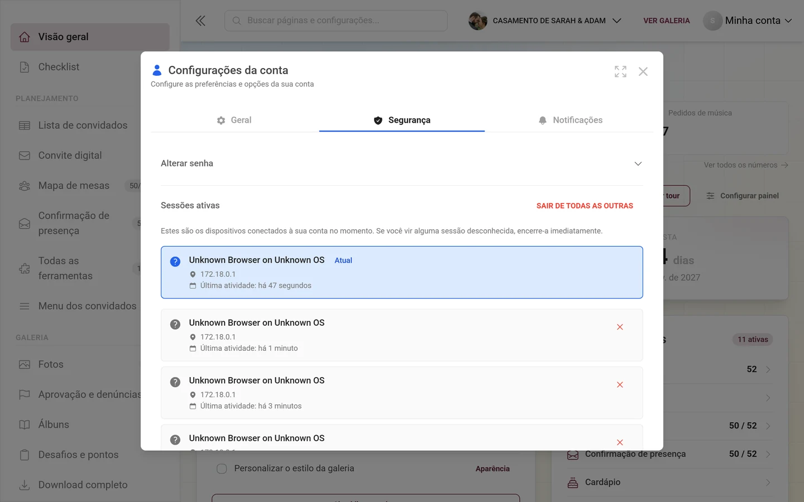Click the Download completo download icon
This screenshot has width=804, height=502.
[x=25, y=485]
